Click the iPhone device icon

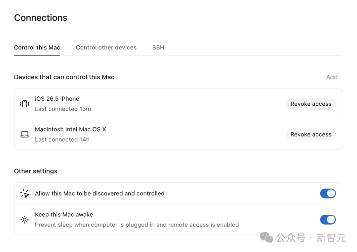pos(24,104)
